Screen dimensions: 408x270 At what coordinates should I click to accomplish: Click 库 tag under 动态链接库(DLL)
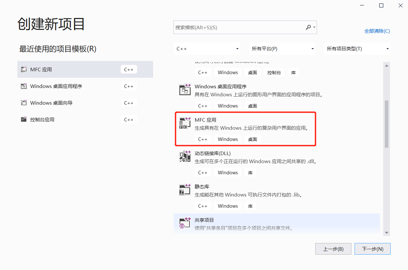[x=250, y=173]
